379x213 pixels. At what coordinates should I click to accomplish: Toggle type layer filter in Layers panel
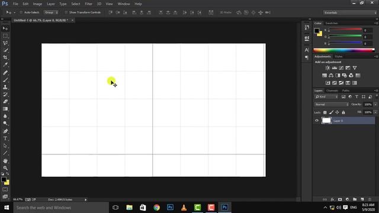click(356, 97)
